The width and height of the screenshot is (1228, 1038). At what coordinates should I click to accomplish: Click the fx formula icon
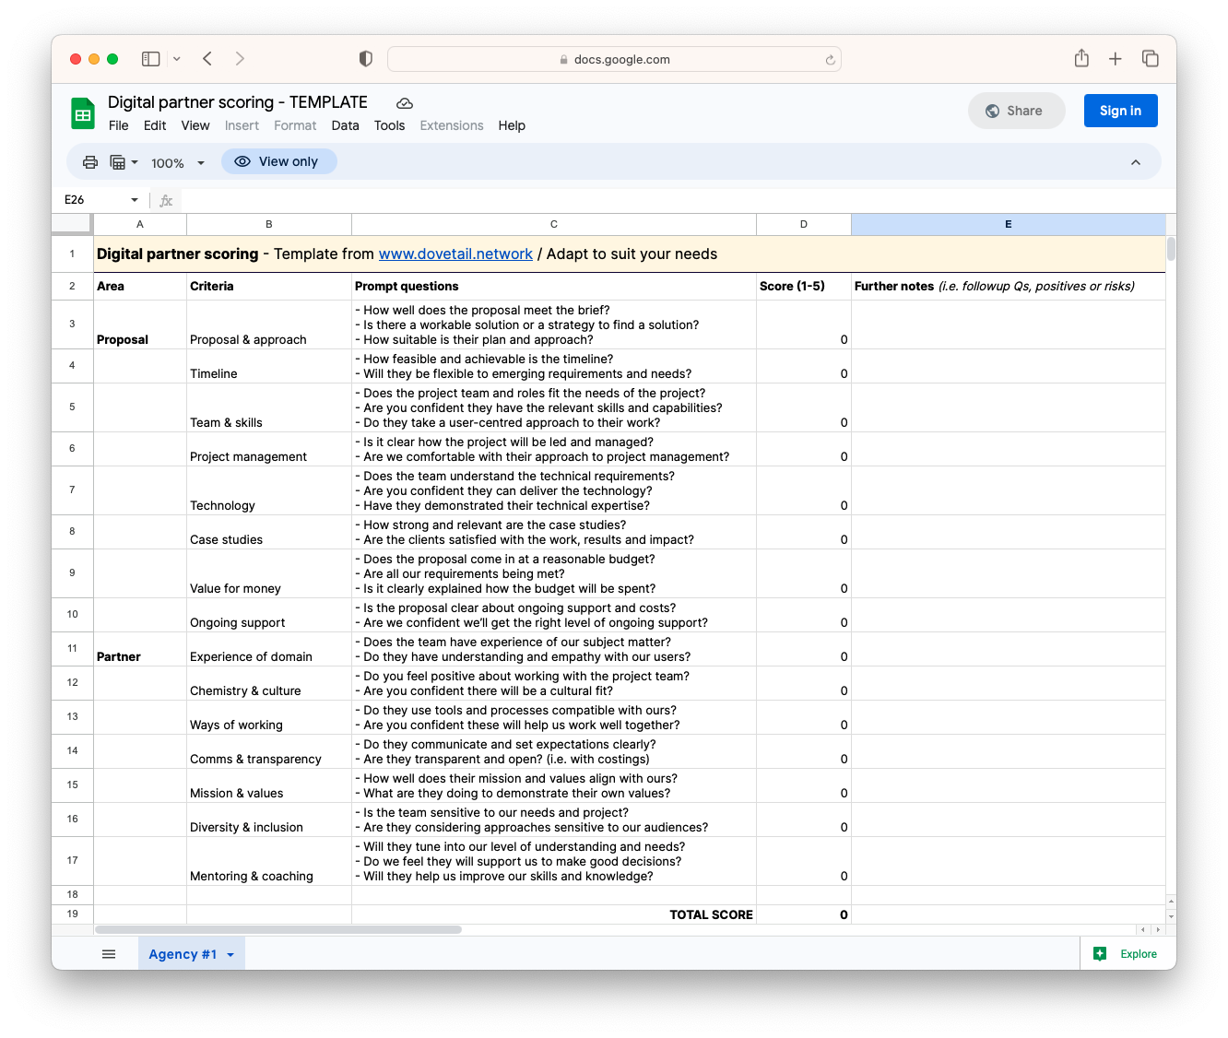point(165,200)
